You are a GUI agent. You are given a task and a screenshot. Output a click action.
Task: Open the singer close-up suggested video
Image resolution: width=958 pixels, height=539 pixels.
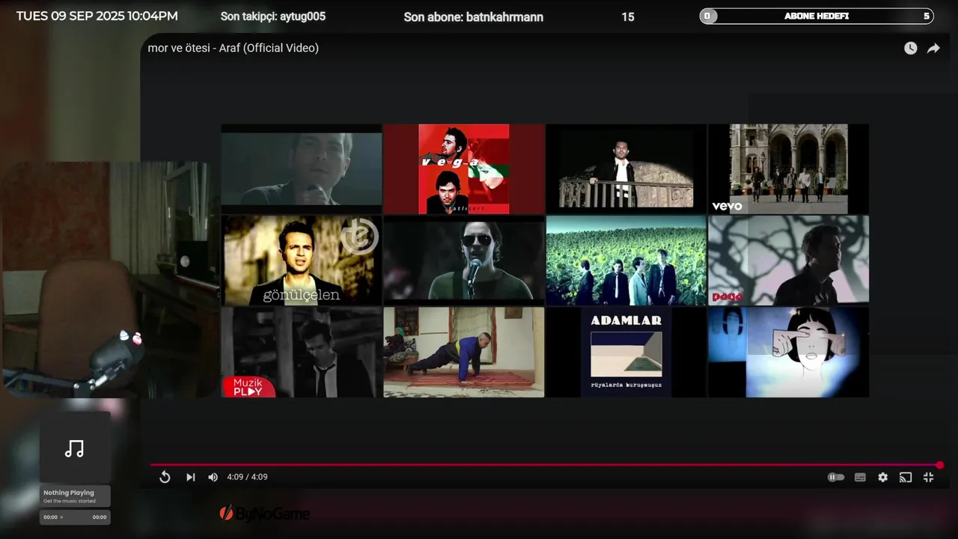click(302, 169)
